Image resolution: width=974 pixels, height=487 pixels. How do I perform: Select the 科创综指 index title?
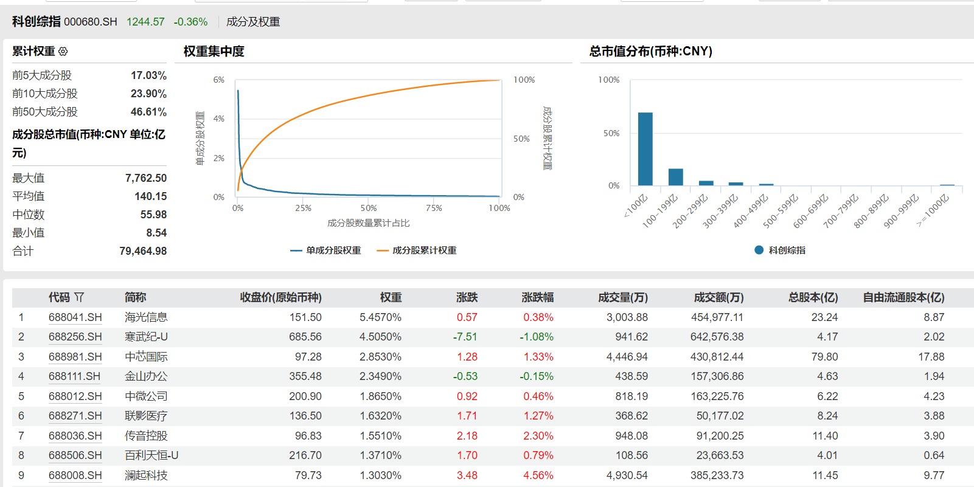point(37,22)
